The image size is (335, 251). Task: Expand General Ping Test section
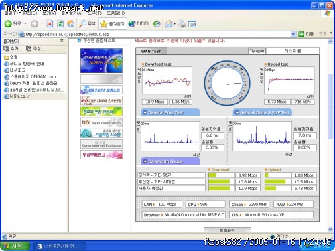[x=170, y=112]
